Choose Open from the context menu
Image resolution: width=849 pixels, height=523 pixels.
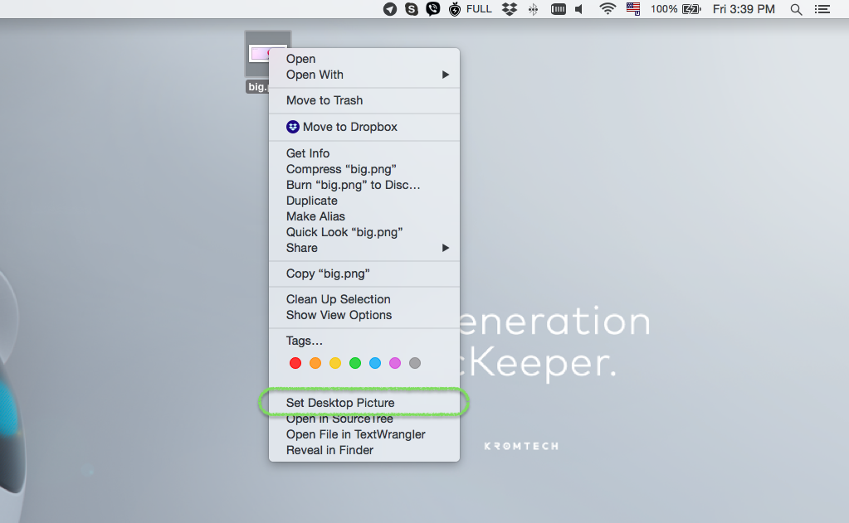[x=364, y=59]
